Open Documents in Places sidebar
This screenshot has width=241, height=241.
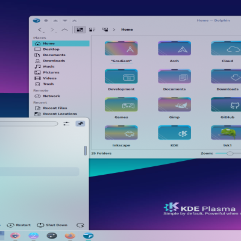(61, 55)
